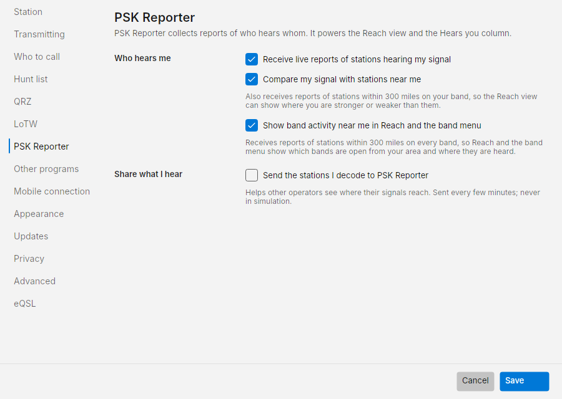
Task: Click the Share what I hear label
Action: click(x=149, y=175)
